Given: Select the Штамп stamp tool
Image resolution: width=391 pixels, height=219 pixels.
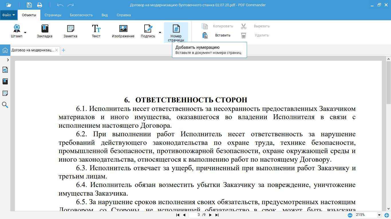Looking at the screenshot, I should (x=17, y=31).
